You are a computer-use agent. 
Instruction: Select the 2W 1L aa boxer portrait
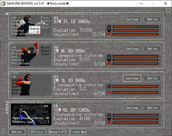[31, 85]
